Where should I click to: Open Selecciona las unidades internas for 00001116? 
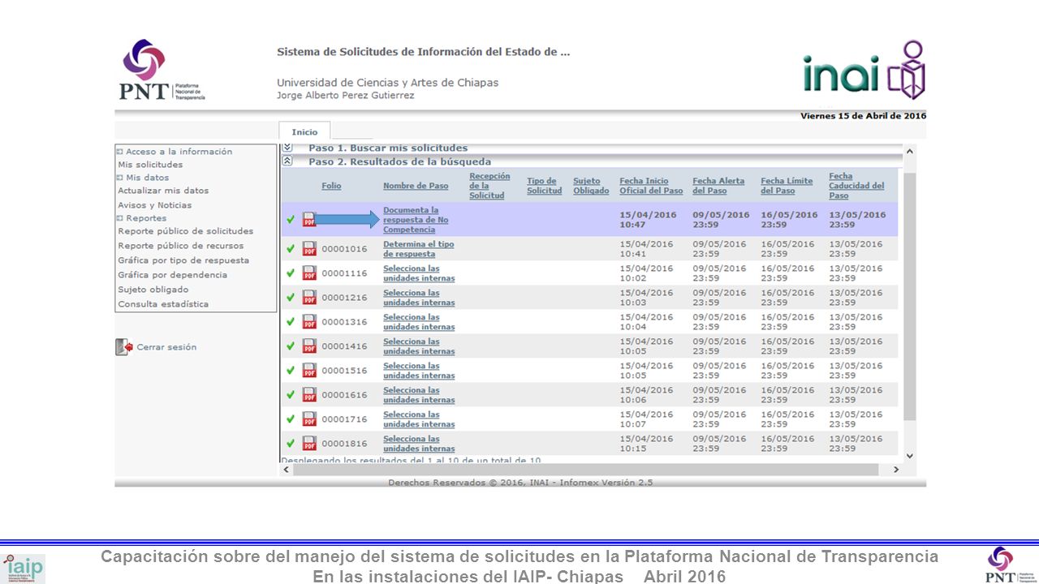[x=419, y=273]
